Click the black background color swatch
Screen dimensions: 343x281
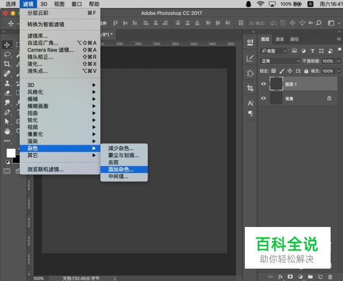17,160
